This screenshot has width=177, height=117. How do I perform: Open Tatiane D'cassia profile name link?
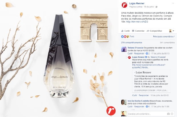(x=135, y=48)
